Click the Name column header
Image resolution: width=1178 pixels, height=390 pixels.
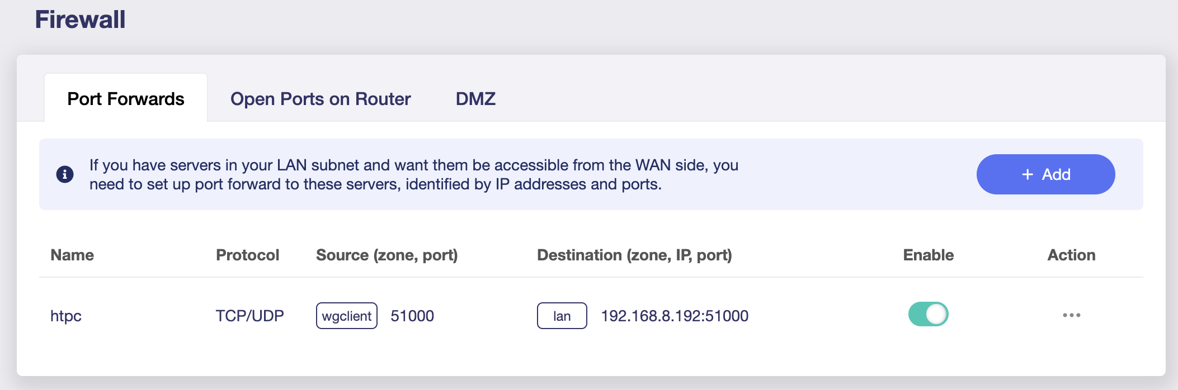pos(72,255)
